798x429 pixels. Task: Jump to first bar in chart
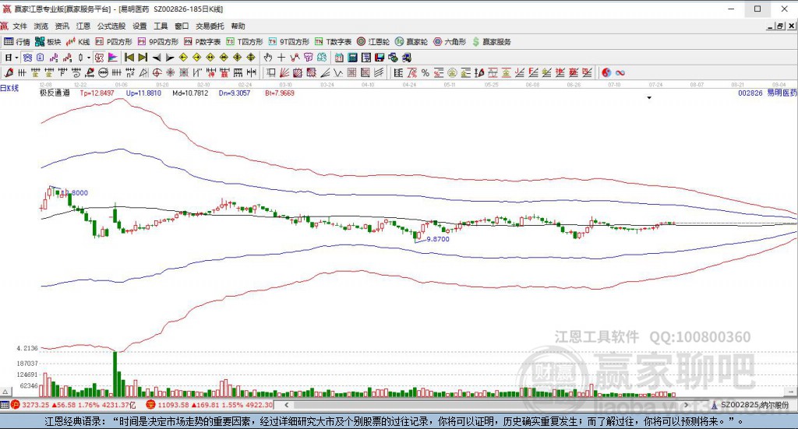coord(129,58)
